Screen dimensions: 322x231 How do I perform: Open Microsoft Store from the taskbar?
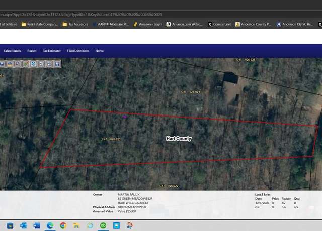(x=10, y=226)
